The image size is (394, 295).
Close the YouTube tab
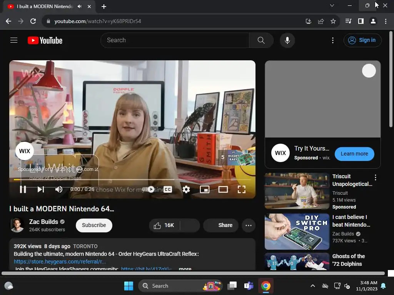tap(89, 7)
